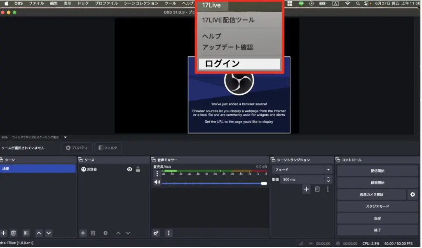
Task: Open プロパティ button under preview
Action: (77, 148)
